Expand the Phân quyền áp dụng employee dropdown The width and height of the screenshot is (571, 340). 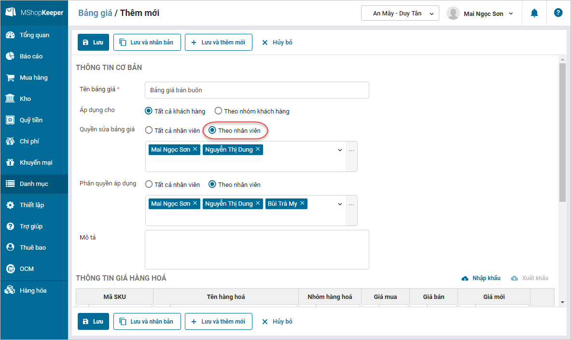point(340,204)
